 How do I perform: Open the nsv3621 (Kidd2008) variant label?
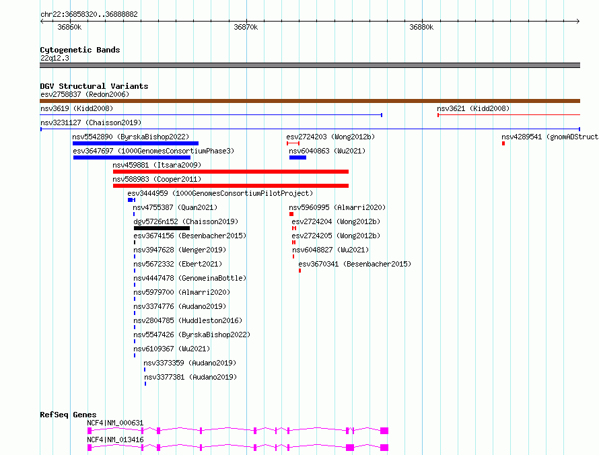[x=473, y=108]
